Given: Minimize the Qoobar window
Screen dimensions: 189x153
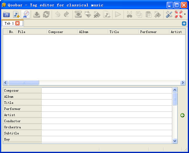Looking at the screenshot, I should coord(170,5).
